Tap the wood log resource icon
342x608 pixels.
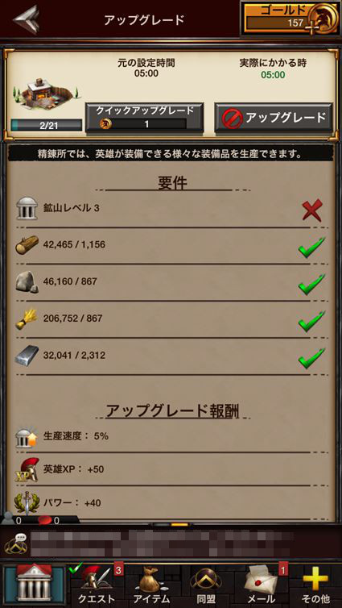[27, 244]
